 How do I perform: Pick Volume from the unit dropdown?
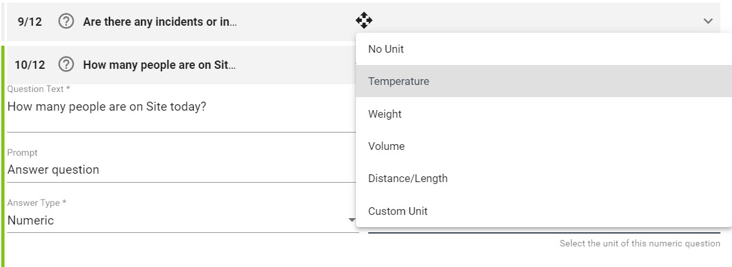[x=386, y=146]
